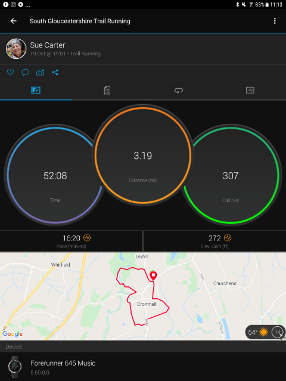Open the three-dot overflow menu
The height and width of the screenshot is (381, 286).
[x=275, y=21]
